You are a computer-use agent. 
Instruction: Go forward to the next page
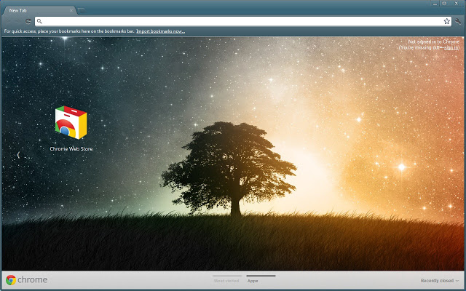[x=18, y=21]
